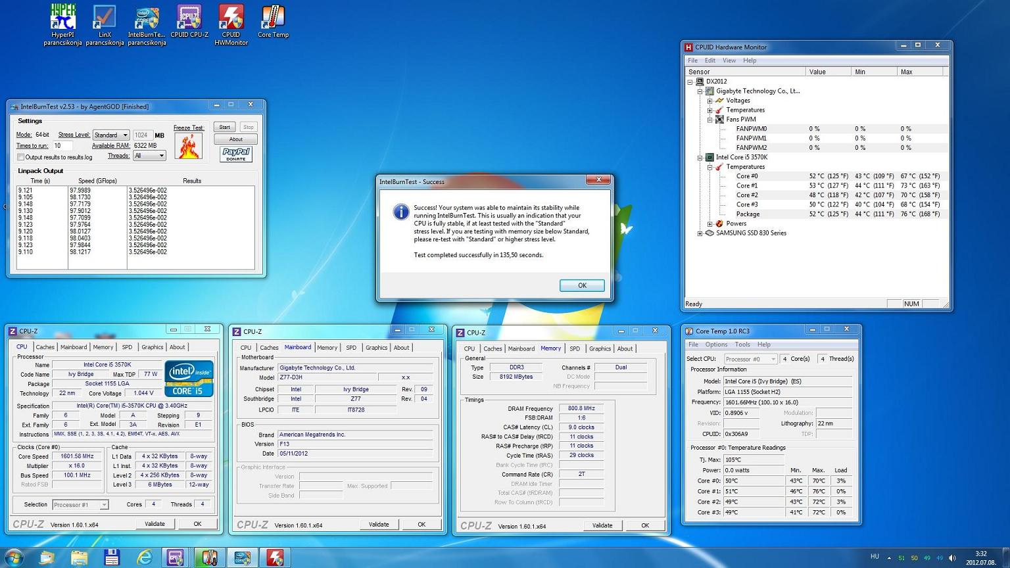Click the volume speaker icon in the system tray
Viewport: 1010px width, 568px height.
(x=952, y=557)
